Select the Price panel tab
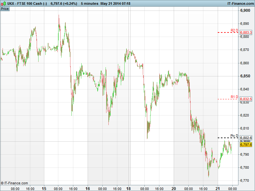 click(5, 9)
